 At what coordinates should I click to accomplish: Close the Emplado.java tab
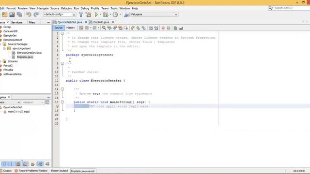tap(113, 22)
